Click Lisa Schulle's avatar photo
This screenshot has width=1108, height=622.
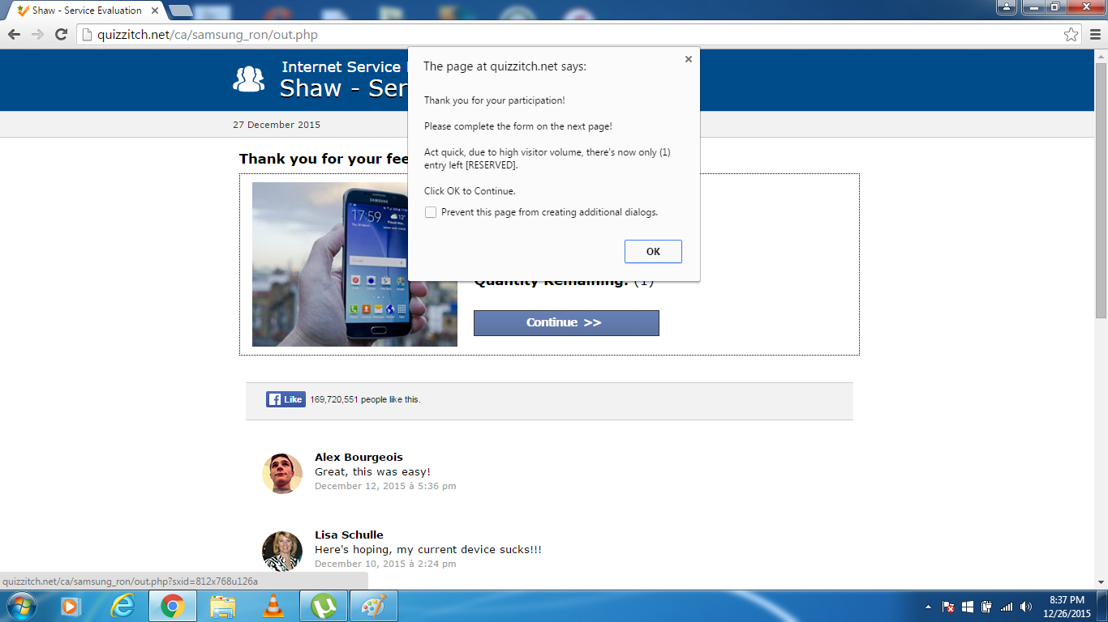point(282,551)
